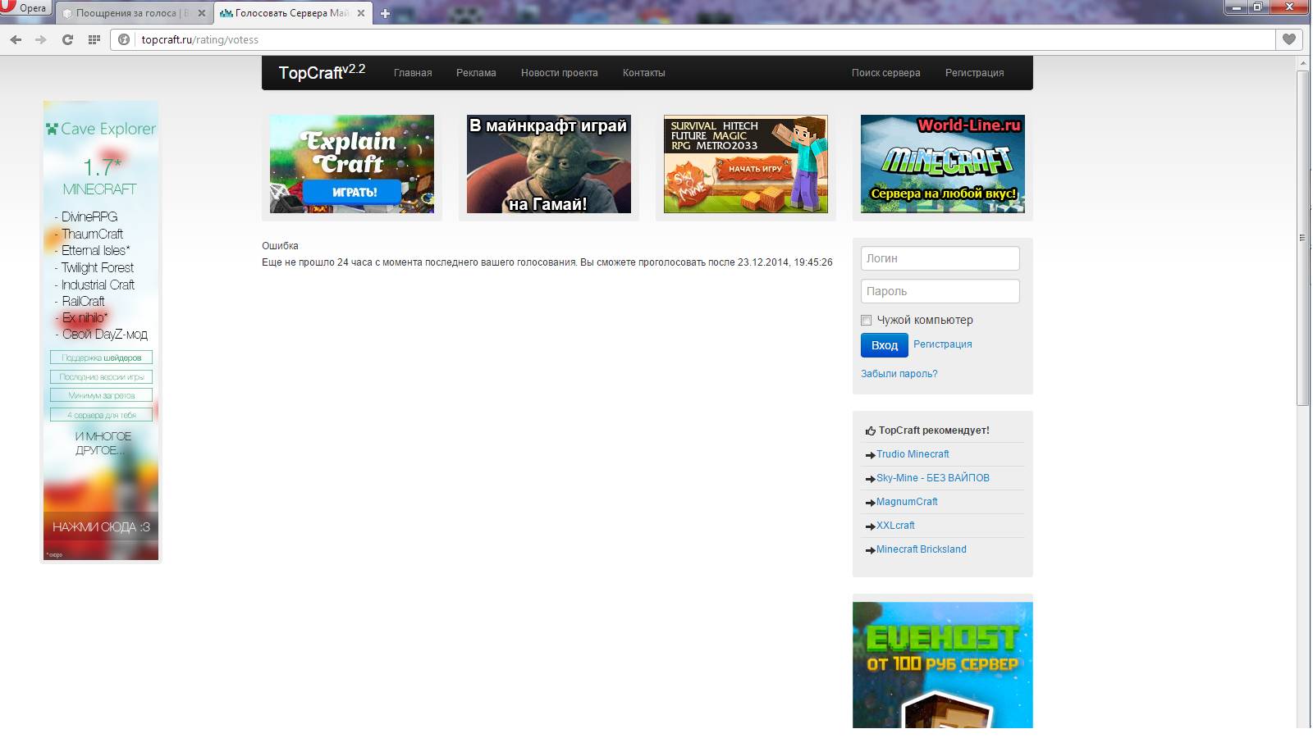Click the scrollbar up arrow
This screenshot has height=738, width=1313.
point(1303,63)
